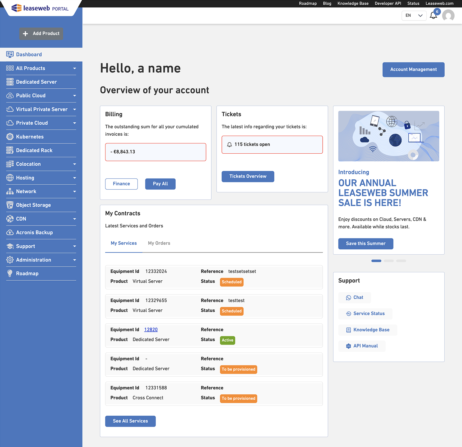The width and height of the screenshot is (462, 447).
Task: Click the Add Product button
Action: pos(41,33)
